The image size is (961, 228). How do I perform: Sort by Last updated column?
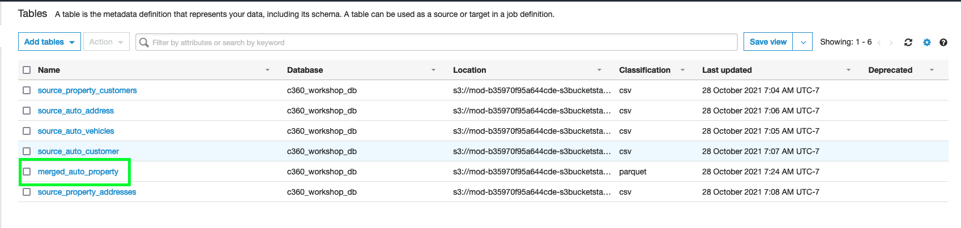point(727,70)
